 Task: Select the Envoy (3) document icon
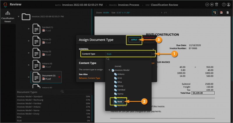click(x=36, y=53)
